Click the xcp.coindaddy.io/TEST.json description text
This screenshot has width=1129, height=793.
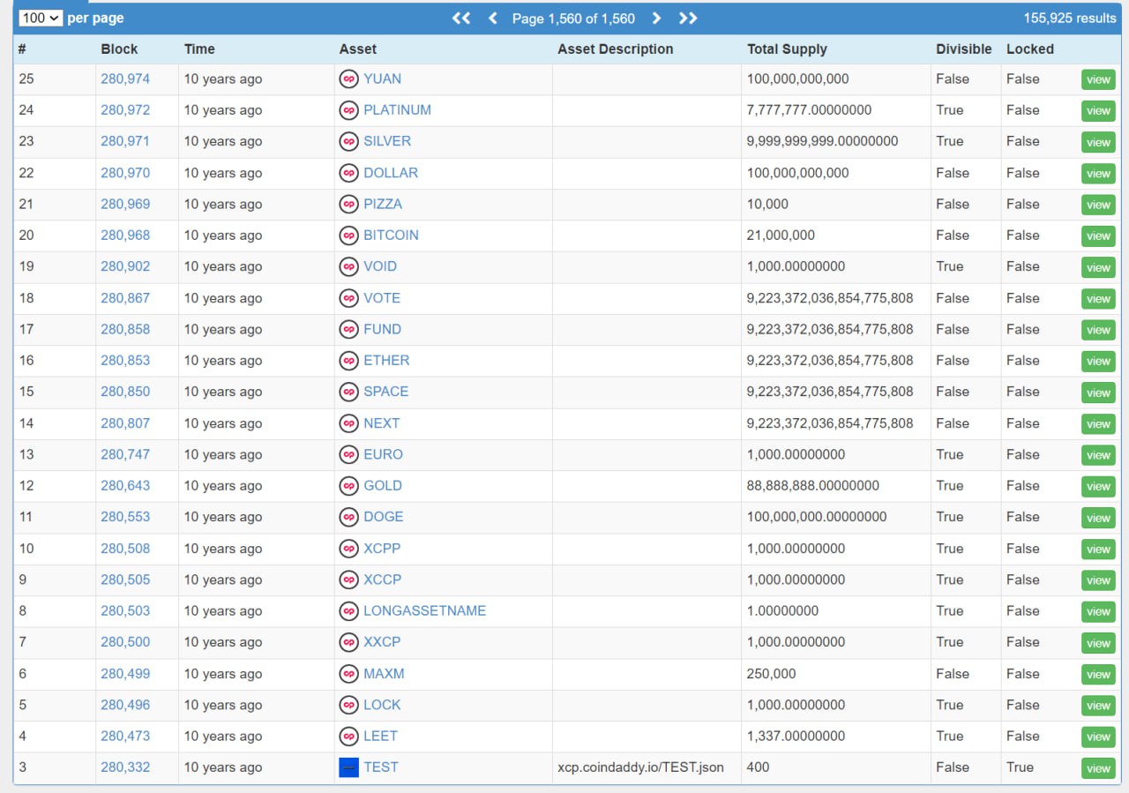(640, 767)
